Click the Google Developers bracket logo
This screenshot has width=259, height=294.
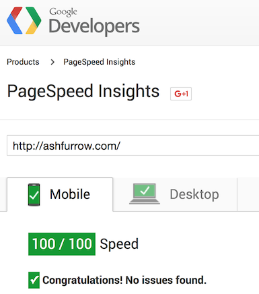[x=24, y=20]
